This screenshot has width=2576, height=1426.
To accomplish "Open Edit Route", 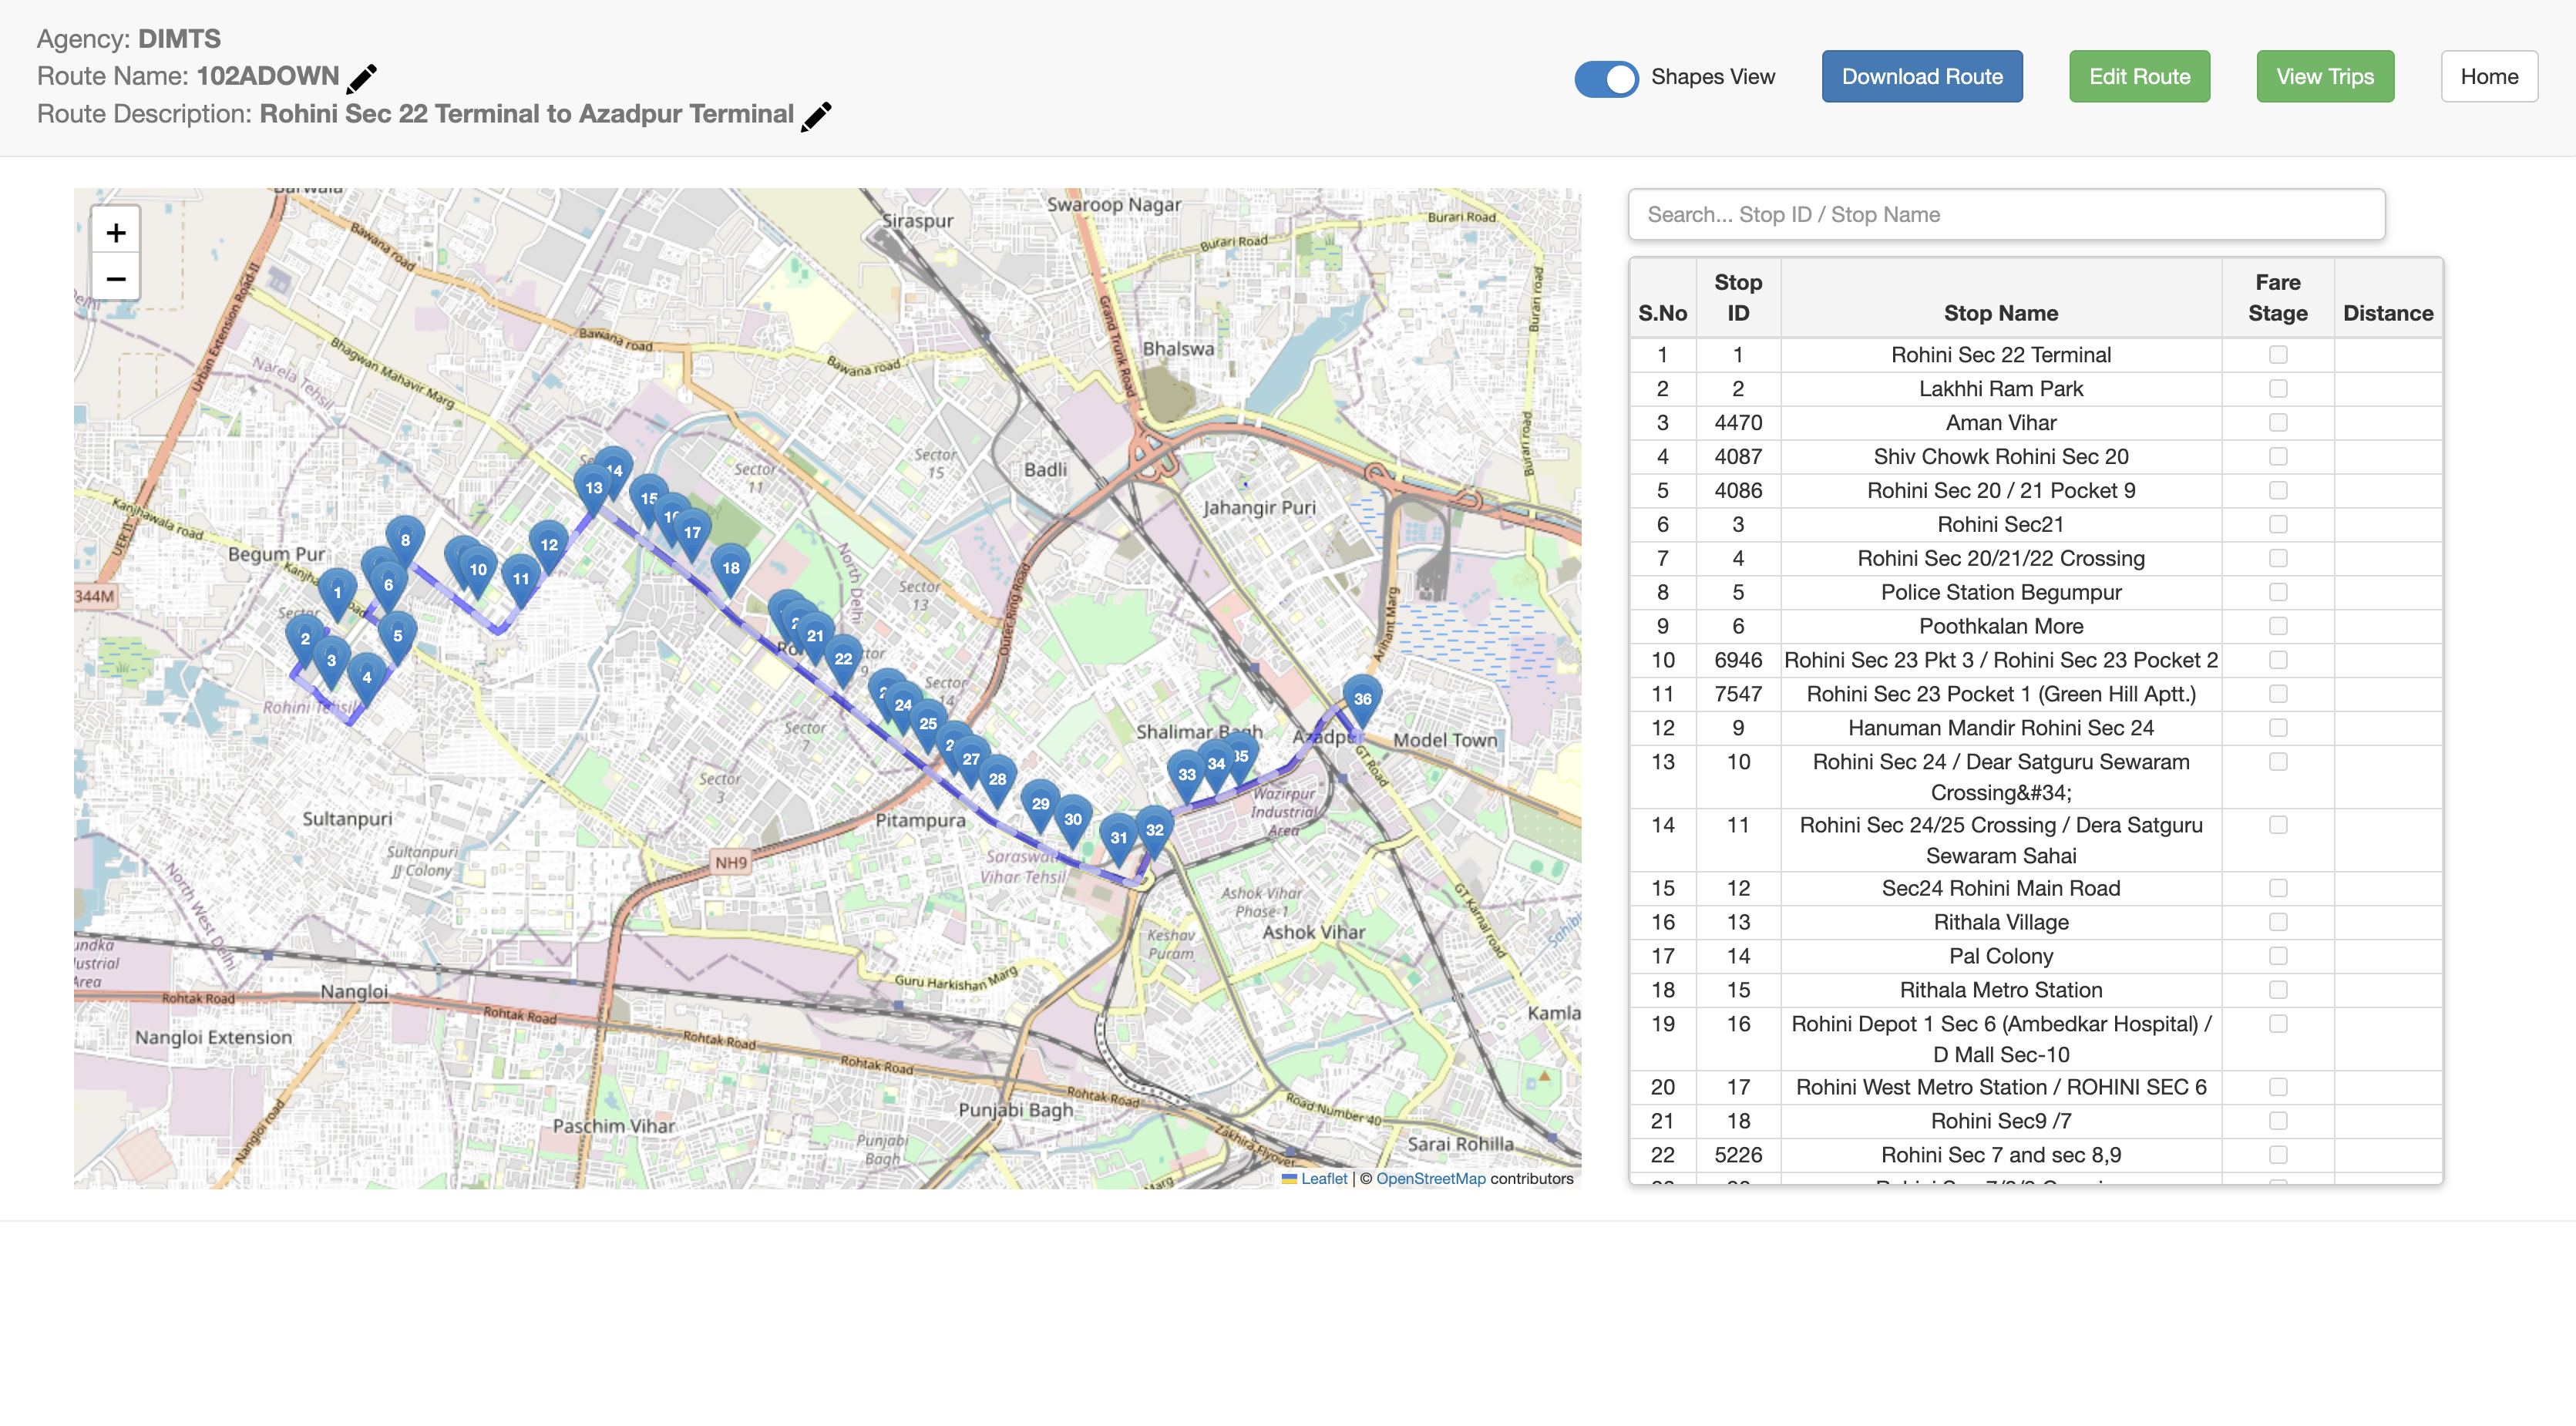I will pyautogui.click(x=2139, y=77).
